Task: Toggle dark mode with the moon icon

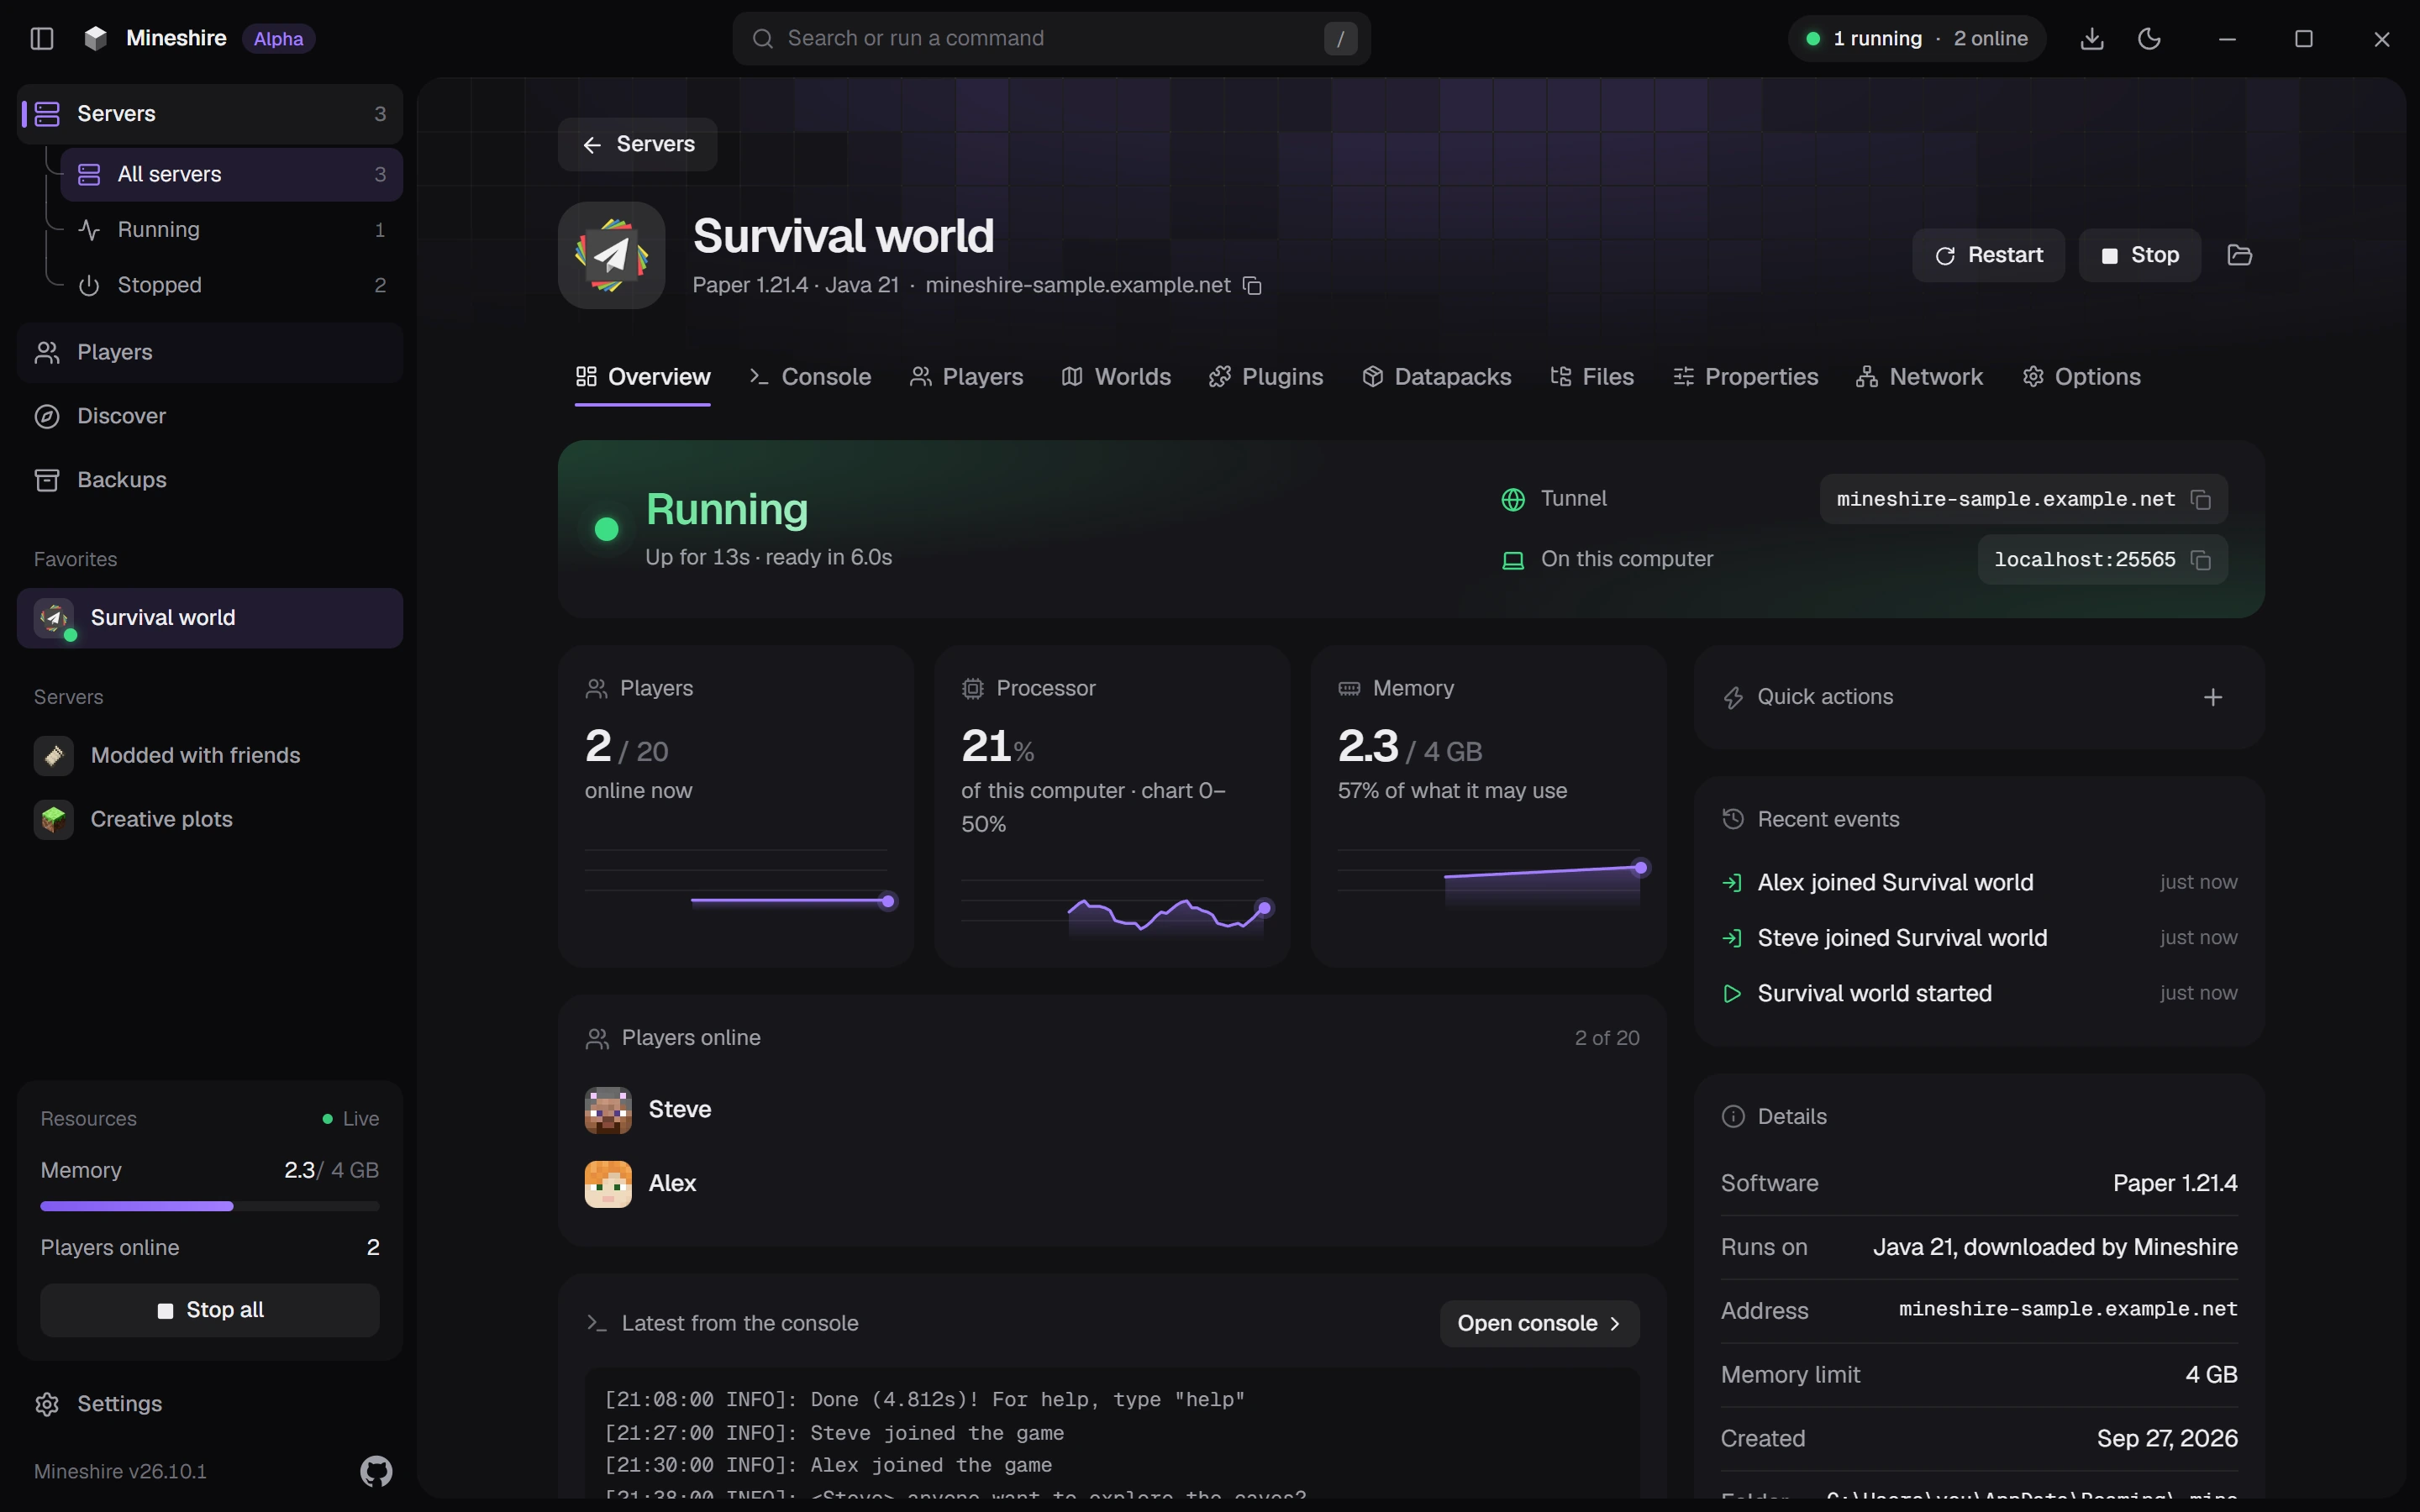Action: 2149,38
